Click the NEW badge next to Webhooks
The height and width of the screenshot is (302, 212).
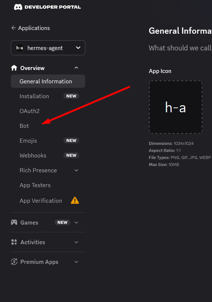(71, 155)
